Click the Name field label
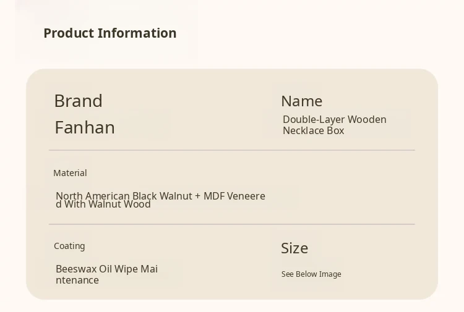 [x=301, y=101]
